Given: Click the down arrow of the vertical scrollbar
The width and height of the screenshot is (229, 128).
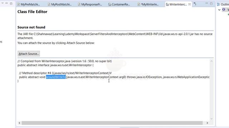Looking at the screenshot, I should pyautogui.click(x=211, y=119).
